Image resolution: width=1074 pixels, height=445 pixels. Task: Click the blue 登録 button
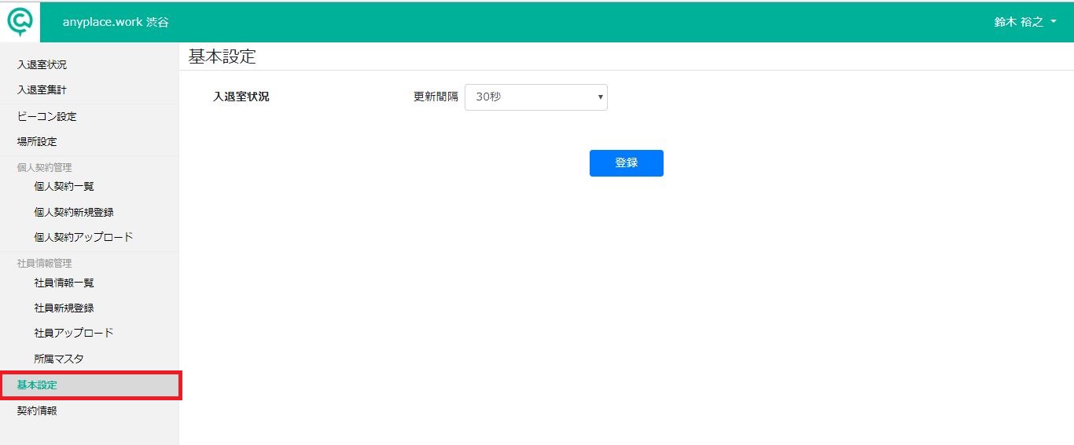[627, 163]
